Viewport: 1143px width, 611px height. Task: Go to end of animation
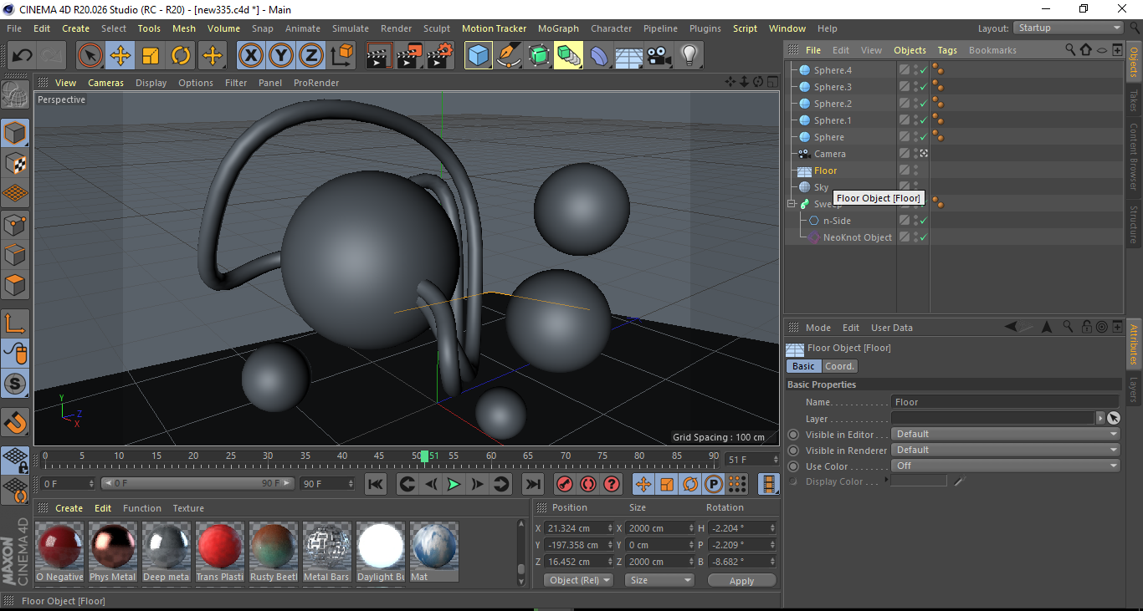pyautogui.click(x=533, y=484)
